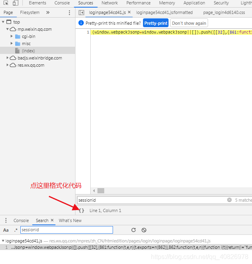Open the search result line 1 match
The width and height of the screenshot is (252, 264).
click(x=126, y=247)
